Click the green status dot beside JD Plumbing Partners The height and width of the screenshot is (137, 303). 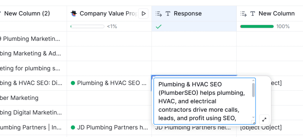(x=73, y=128)
